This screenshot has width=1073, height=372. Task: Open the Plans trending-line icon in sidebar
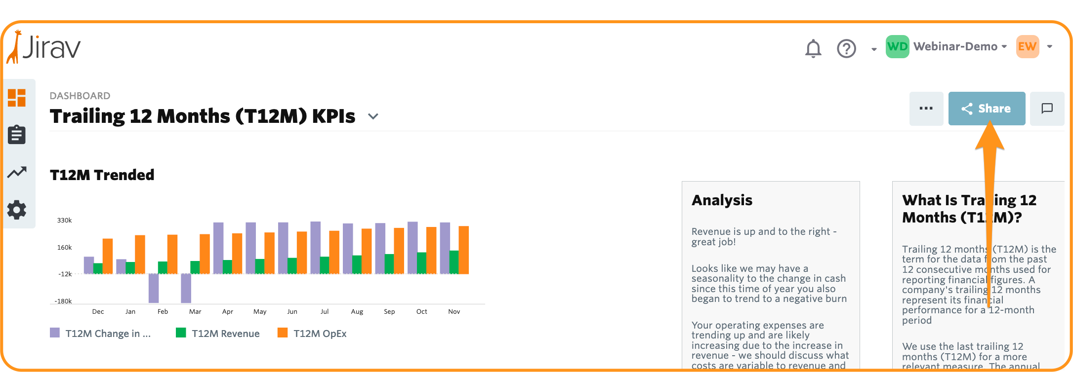coord(17,172)
